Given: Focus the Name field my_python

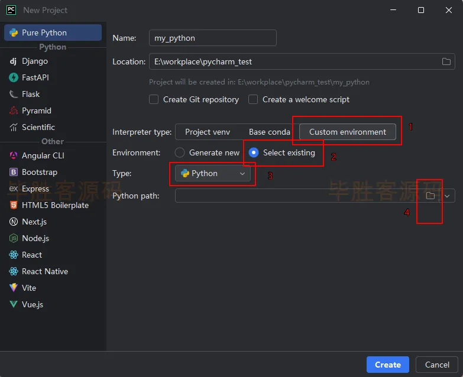Looking at the screenshot, I should click(213, 38).
